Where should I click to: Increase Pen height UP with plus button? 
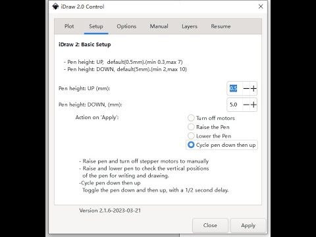pos(253,89)
